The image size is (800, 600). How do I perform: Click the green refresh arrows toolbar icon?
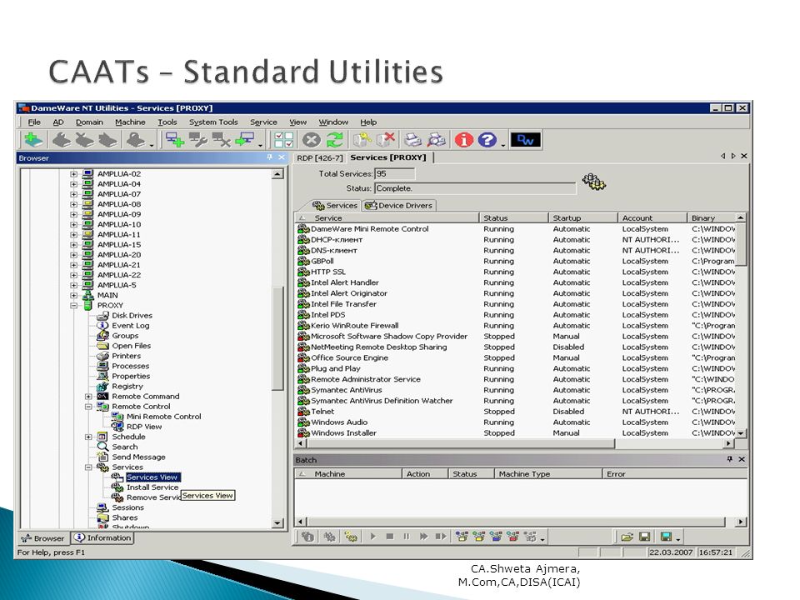335,140
